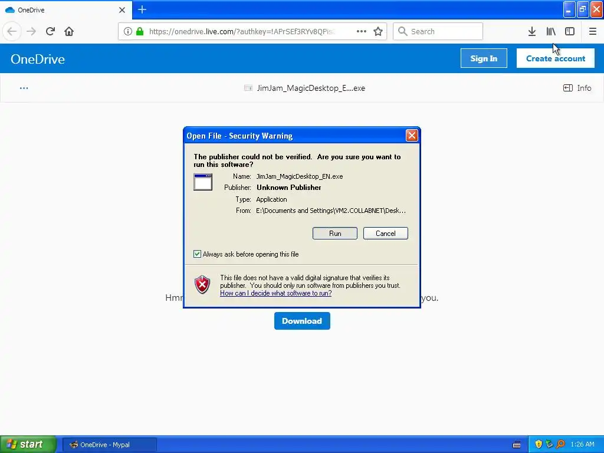Switch to OneDrive - Mypal taskbar button
The width and height of the screenshot is (604, 453).
click(109, 445)
